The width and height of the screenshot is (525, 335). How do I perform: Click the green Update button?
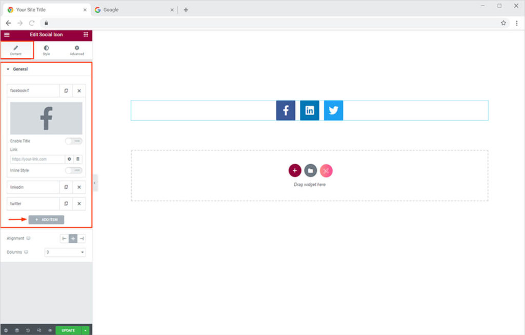[x=68, y=330]
